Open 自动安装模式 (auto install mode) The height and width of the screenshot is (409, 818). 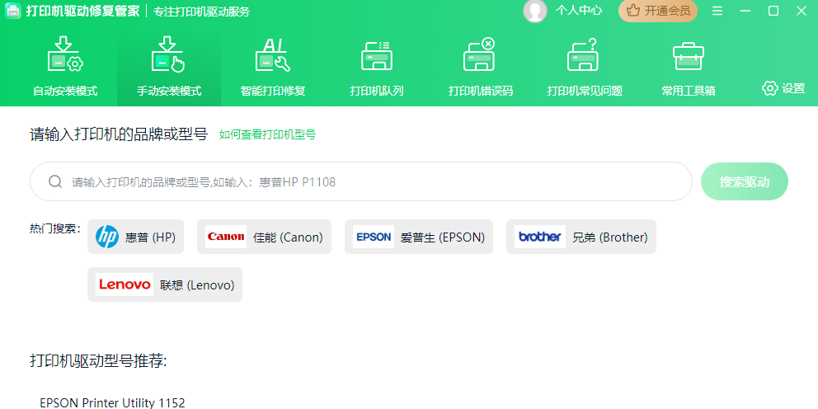[x=65, y=68]
